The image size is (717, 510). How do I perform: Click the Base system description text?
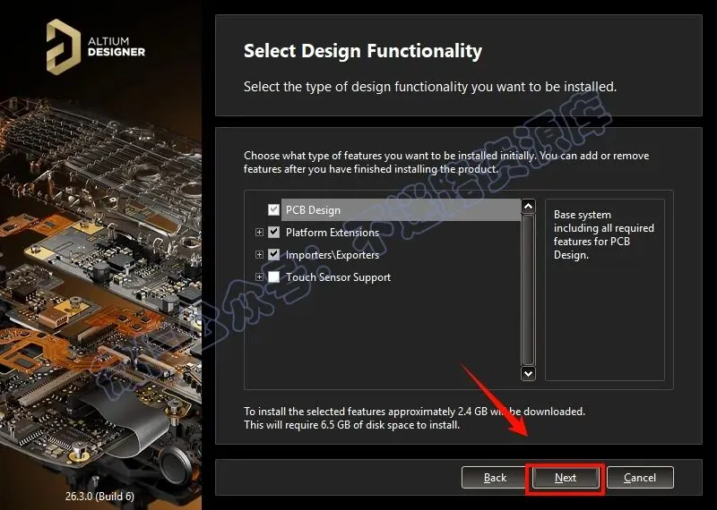pos(603,234)
